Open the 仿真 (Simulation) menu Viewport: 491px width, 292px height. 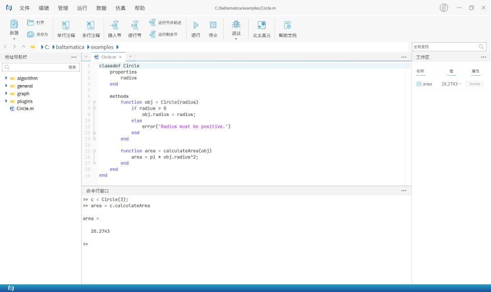point(120,8)
